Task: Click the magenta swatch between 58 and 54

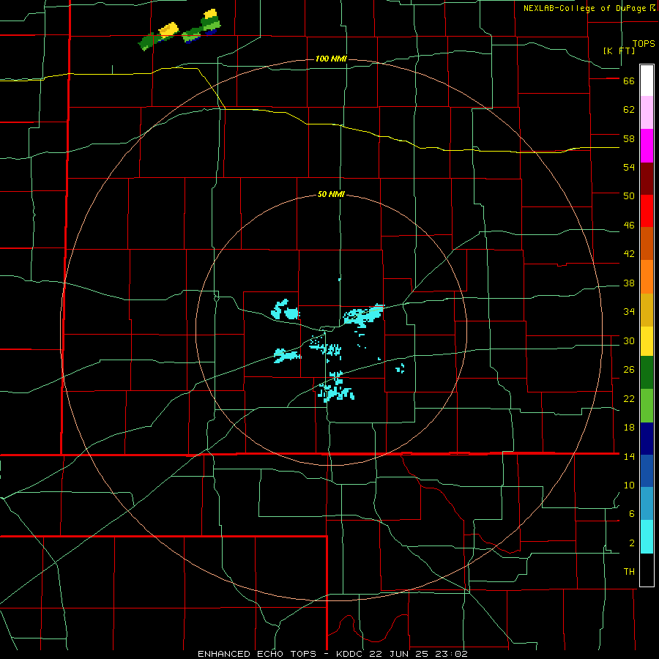Action: [647, 146]
